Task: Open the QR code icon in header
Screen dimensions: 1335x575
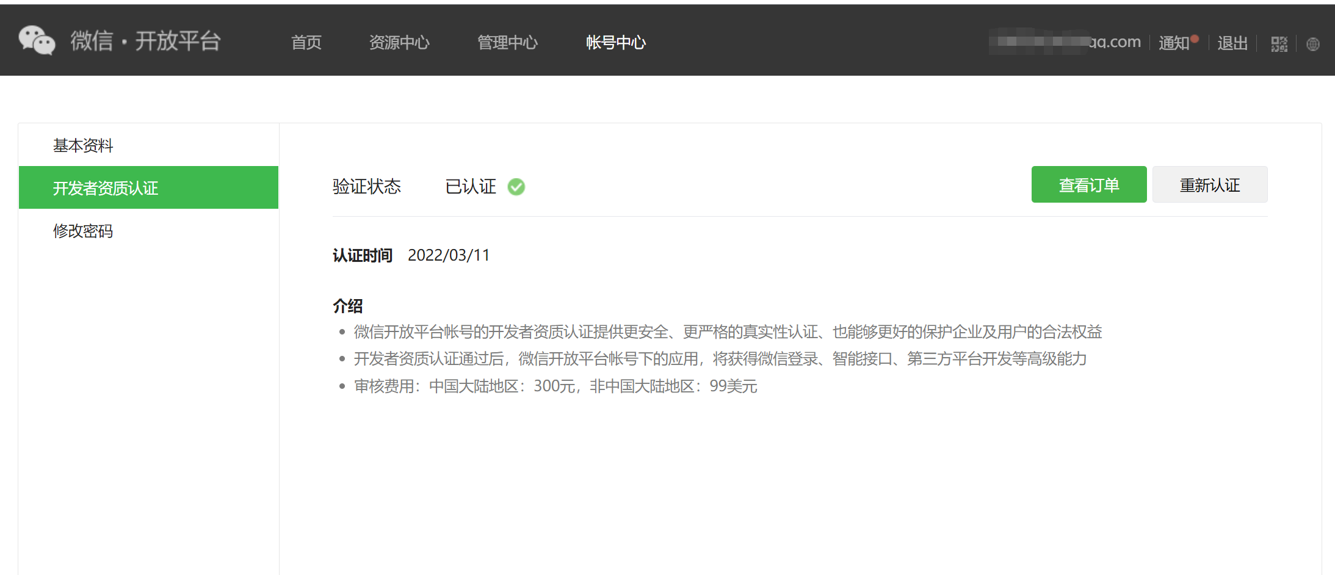Action: click(1279, 44)
